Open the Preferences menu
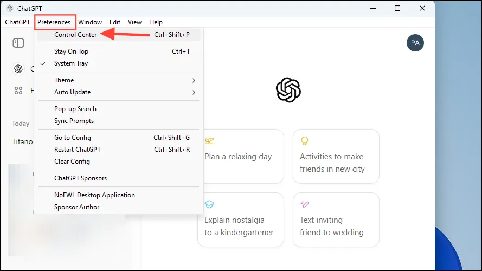This screenshot has height=271, width=482. [x=54, y=22]
